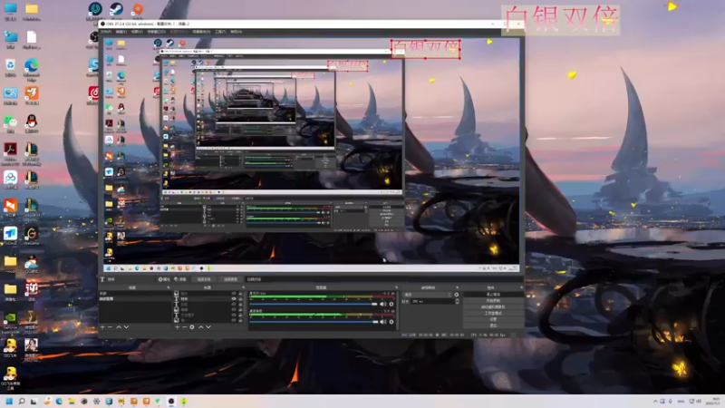Screen dimensions: 725x408
Task: Add a new scene with the Scenes plus icon
Action: tap(102, 326)
